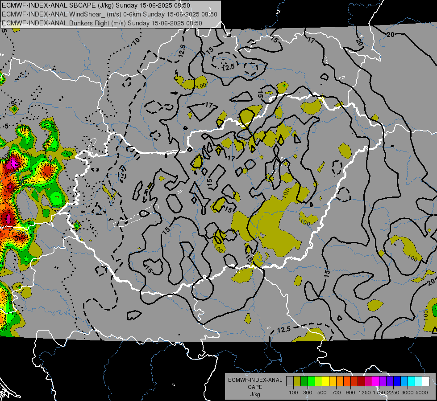The height and width of the screenshot is (401, 437).
Task: Click the white swatch at legend end
Action: point(425,381)
